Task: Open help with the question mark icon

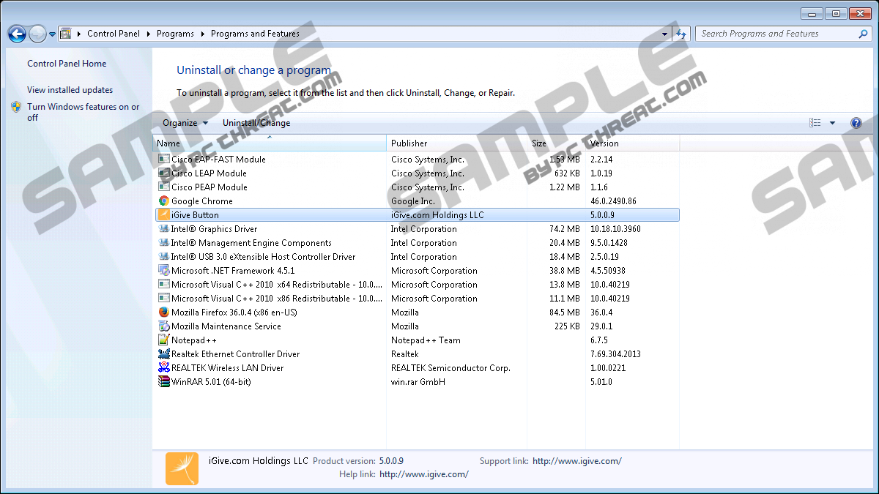Action: (x=856, y=123)
